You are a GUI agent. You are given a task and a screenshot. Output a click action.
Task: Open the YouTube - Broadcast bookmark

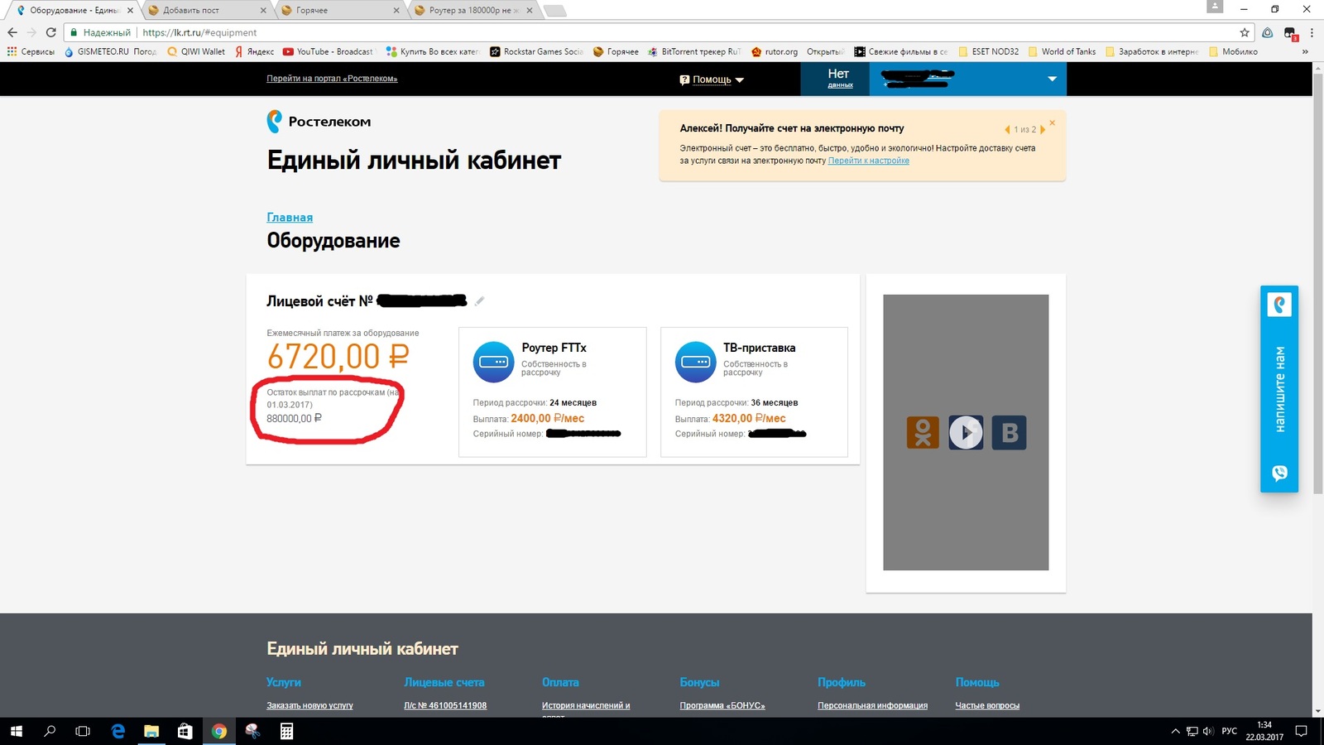(x=328, y=51)
